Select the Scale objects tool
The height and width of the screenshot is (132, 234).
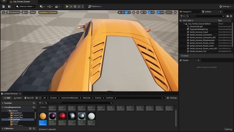[129, 12]
